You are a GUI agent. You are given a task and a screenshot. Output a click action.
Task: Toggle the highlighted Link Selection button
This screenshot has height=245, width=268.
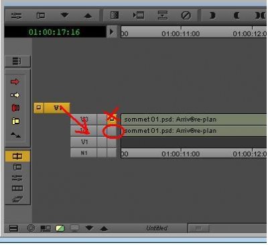pos(17,156)
